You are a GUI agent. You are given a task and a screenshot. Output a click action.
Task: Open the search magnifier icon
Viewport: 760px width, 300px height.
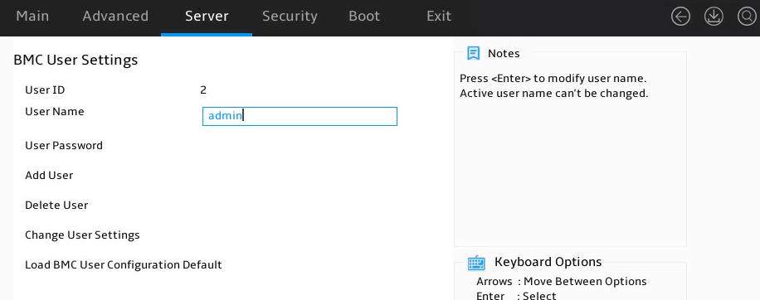pyautogui.click(x=747, y=17)
